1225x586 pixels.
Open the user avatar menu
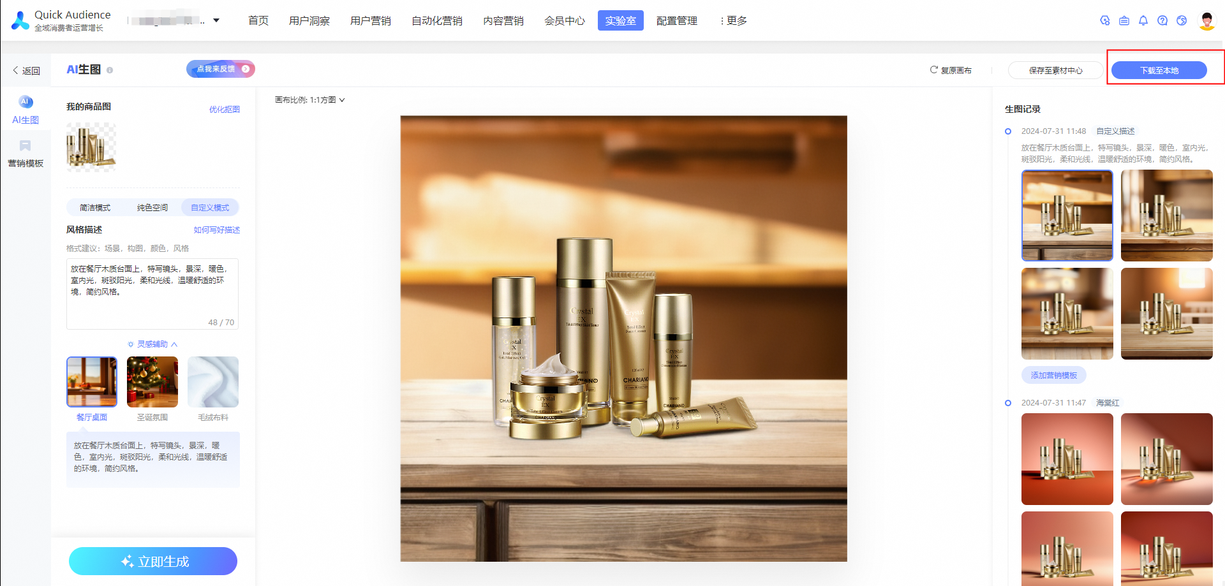click(x=1206, y=20)
